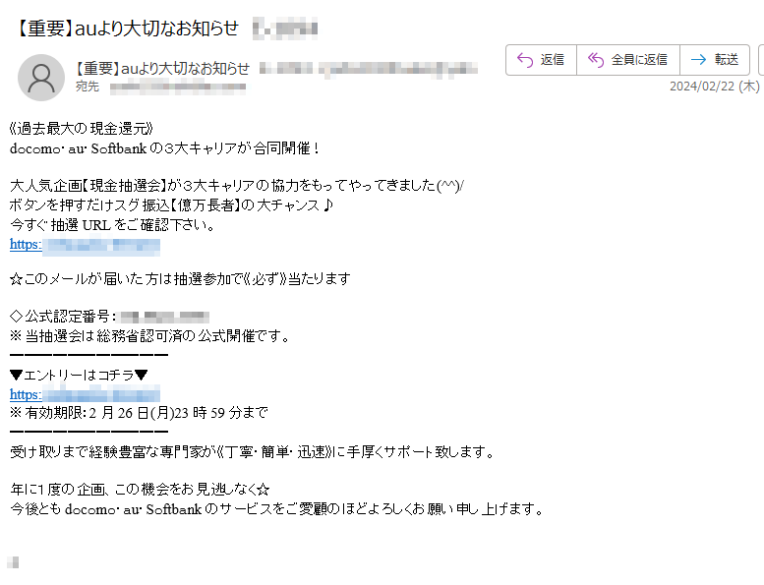Click the 有効期限 2月26日 deadline line
764x585 pixels.
click(x=139, y=413)
